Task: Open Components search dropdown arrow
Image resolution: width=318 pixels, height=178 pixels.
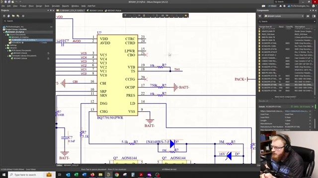Action: [x=315, y=21]
